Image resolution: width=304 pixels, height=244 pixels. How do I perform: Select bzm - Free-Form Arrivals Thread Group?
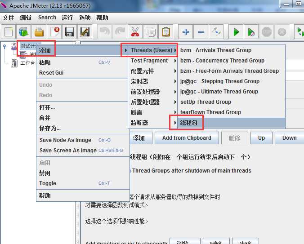[x=232, y=71]
